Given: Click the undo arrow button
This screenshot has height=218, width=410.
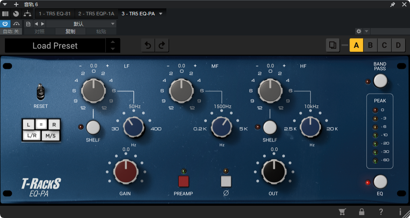Looking at the screenshot, I should pos(148,46).
